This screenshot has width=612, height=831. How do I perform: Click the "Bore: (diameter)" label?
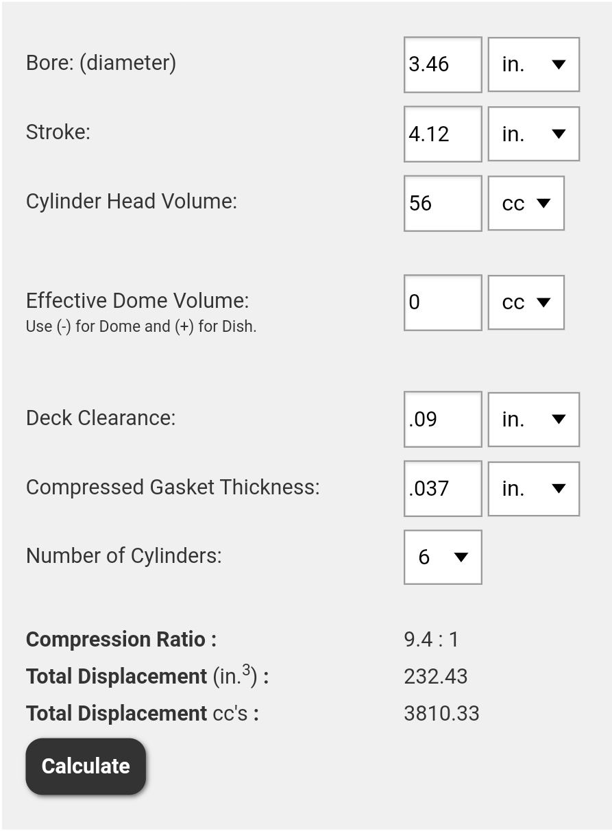tap(101, 62)
